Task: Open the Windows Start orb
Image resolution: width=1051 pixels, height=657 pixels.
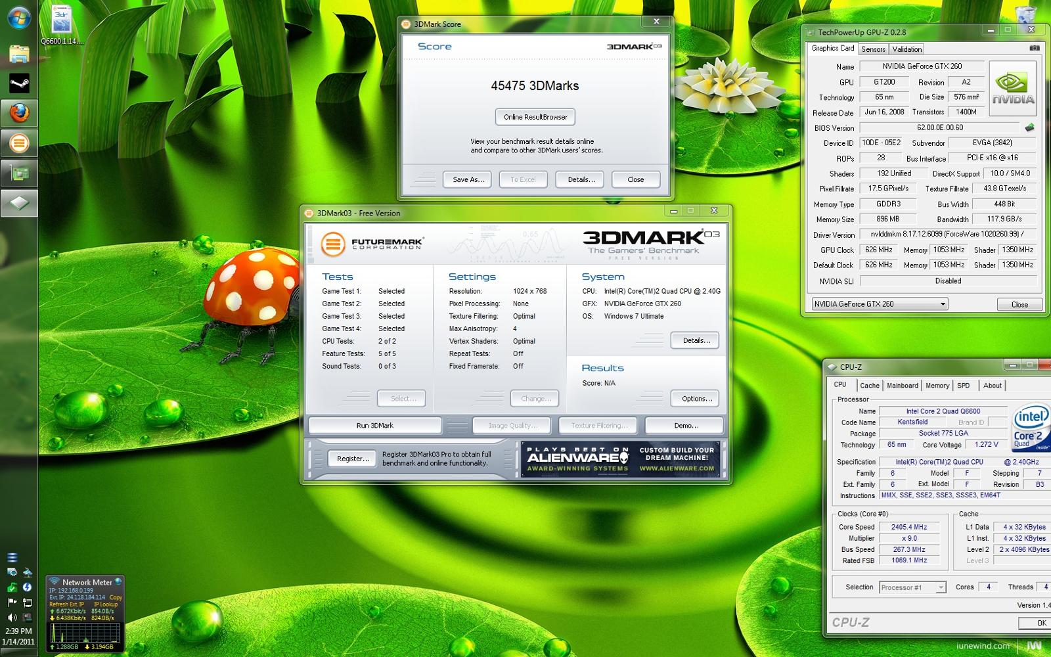Action: coord(18,18)
